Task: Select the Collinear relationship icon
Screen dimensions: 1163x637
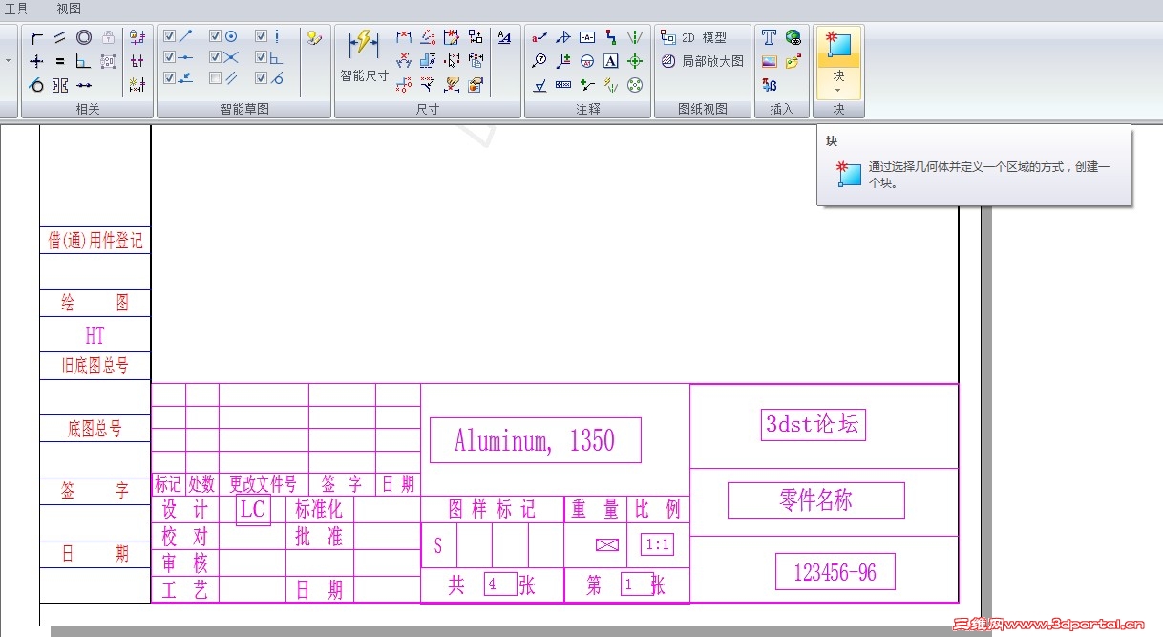Action: click(x=84, y=85)
